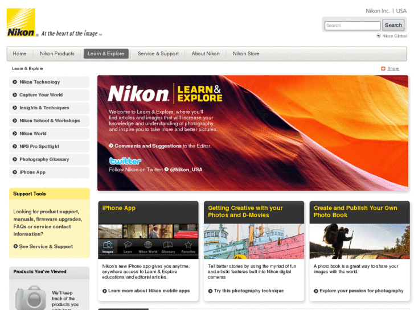Viewport: 414px width, 310px height.
Task: Click the Nikon Global arrow icon
Action: coord(379,36)
